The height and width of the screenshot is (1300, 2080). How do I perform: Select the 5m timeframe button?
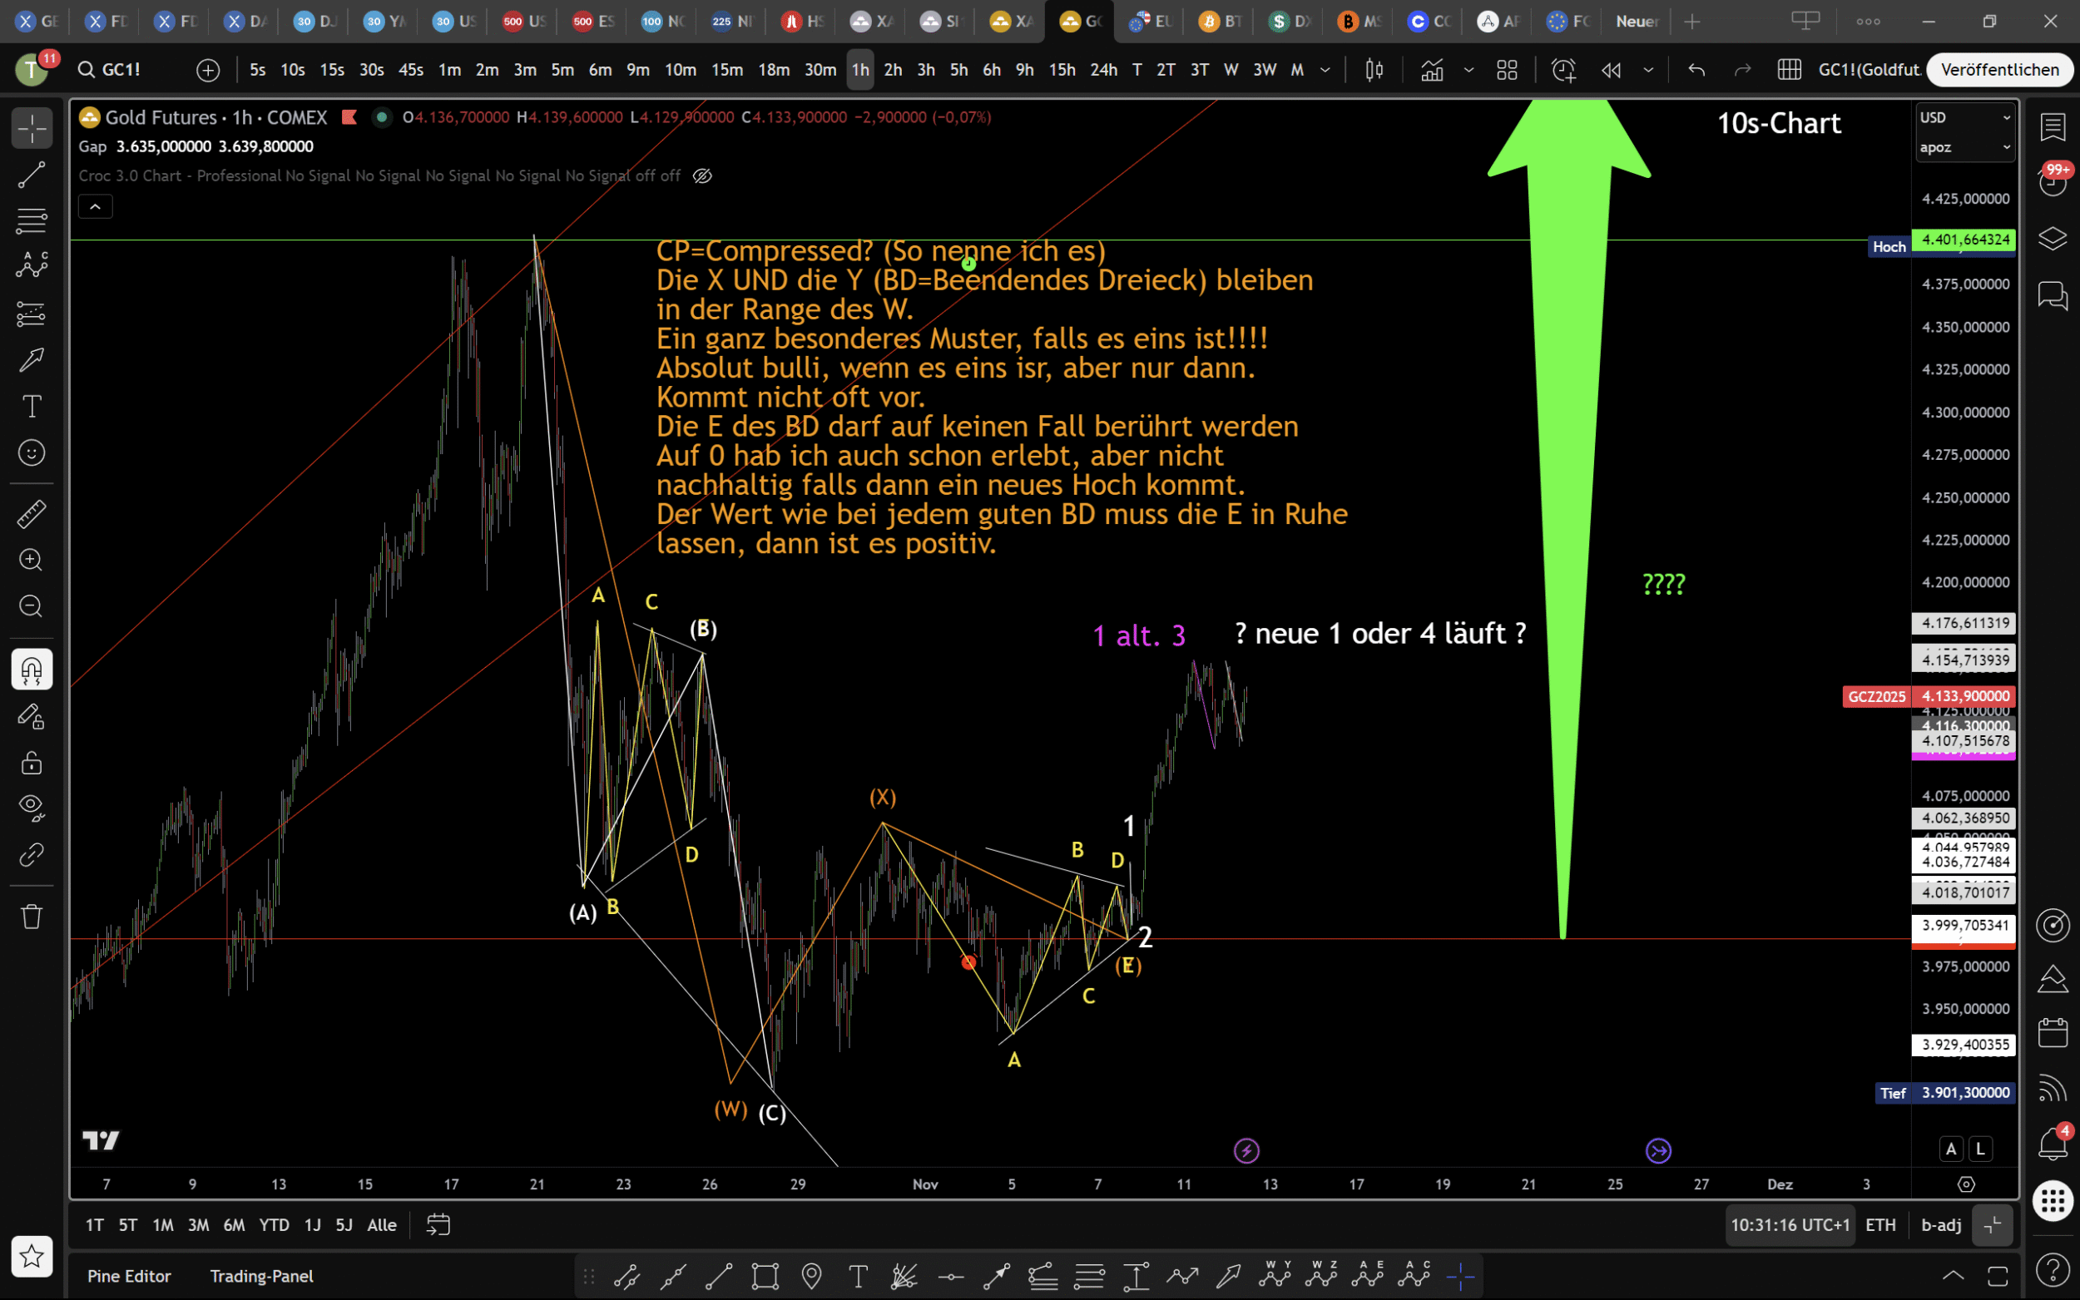click(x=562, y=70)
